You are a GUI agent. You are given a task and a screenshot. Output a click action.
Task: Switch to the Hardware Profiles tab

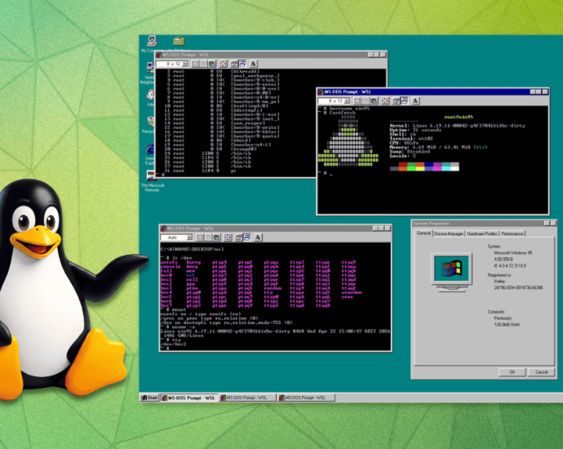[x=482, y=233]
